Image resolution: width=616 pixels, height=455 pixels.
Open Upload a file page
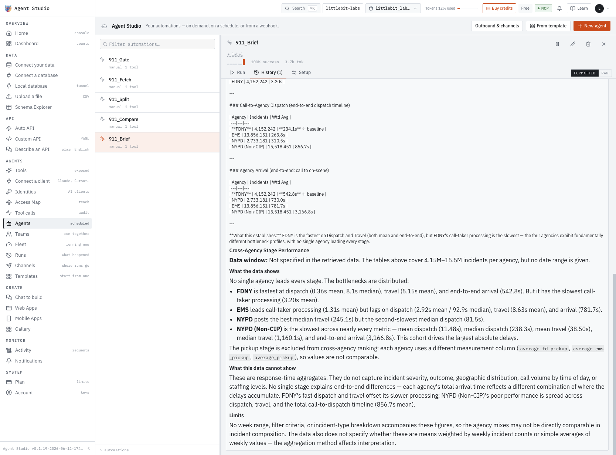click(x=47, y=97)
